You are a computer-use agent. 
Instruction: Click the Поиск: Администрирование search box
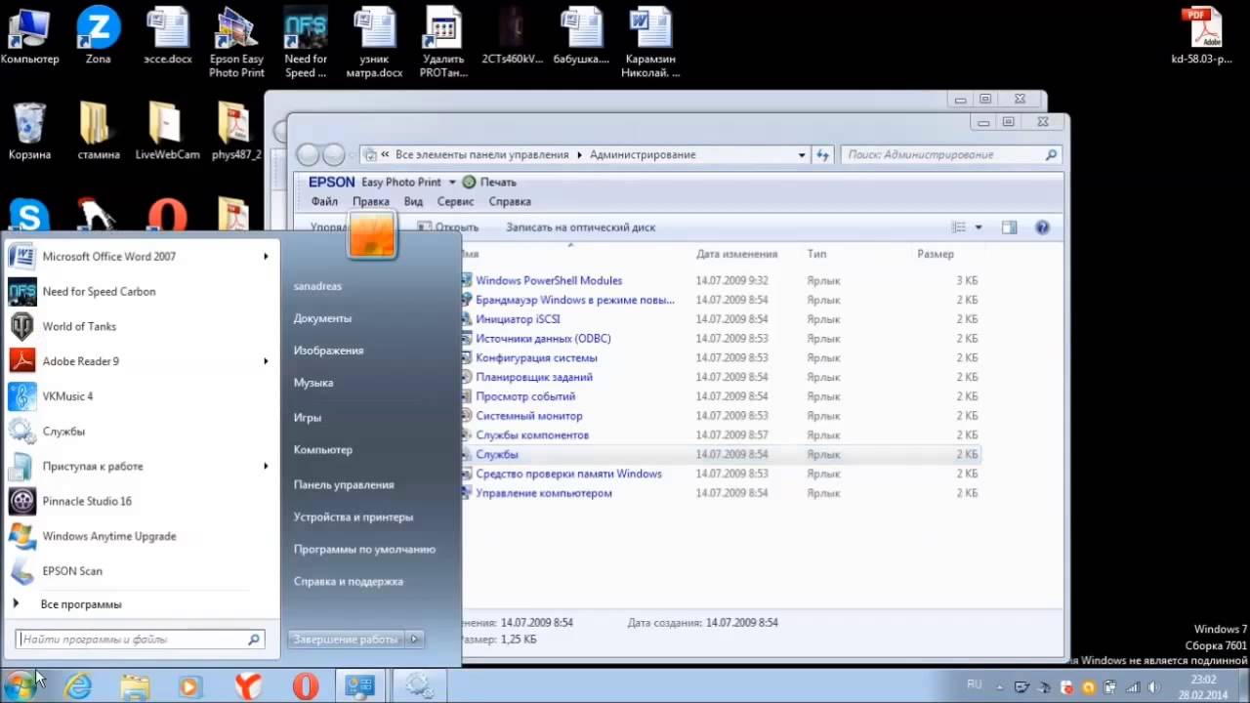pyautogui.click(x=951, y=155)
